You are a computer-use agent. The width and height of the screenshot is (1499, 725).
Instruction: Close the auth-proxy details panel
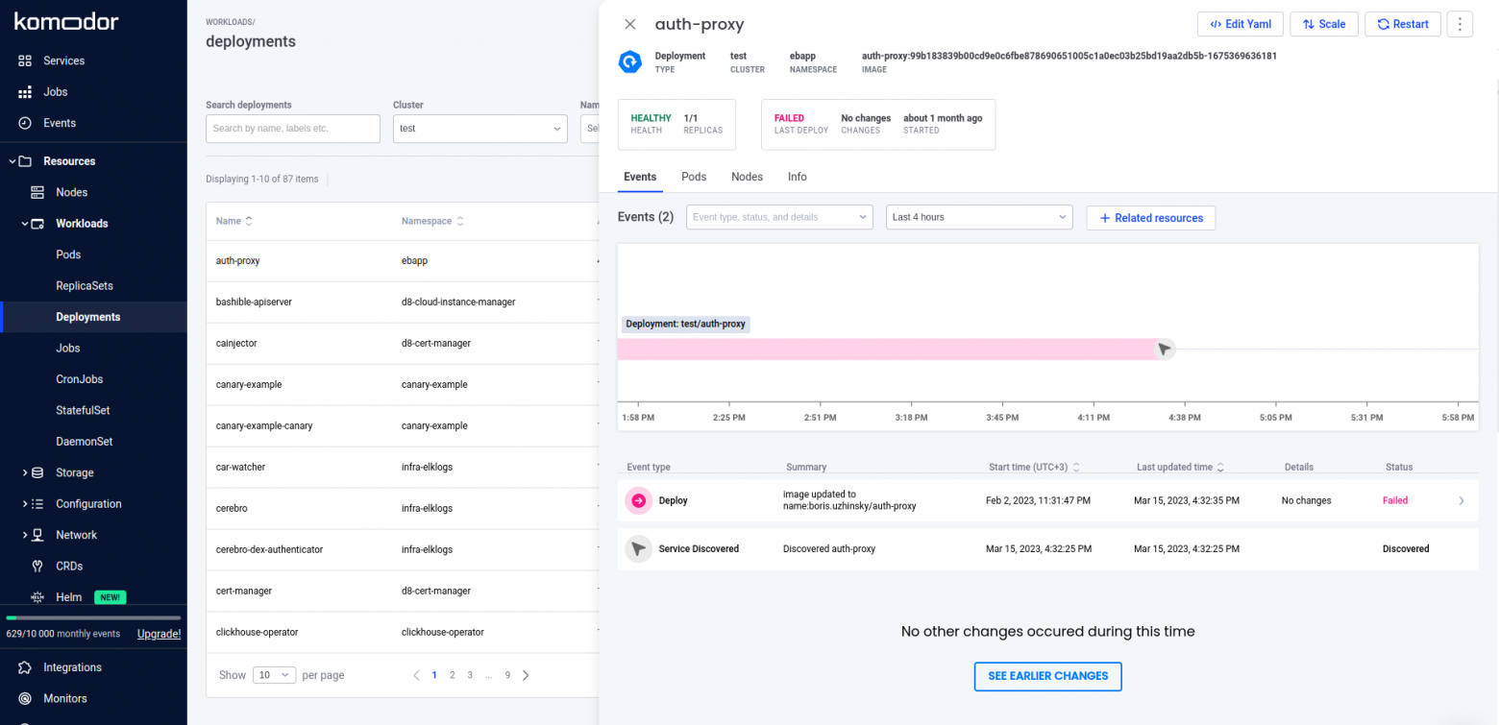tap(630, 24)
